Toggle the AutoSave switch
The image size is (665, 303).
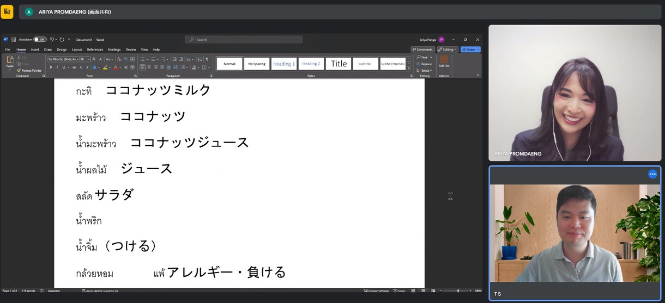(x=40, y=40)
